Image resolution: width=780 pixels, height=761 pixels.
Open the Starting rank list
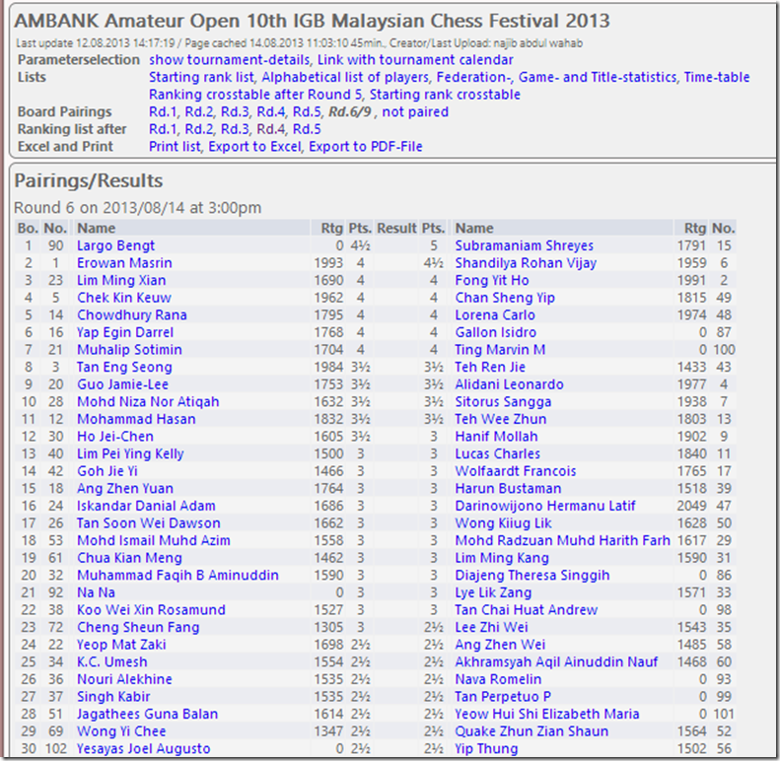pyautogui.click(x=201, y=78)
